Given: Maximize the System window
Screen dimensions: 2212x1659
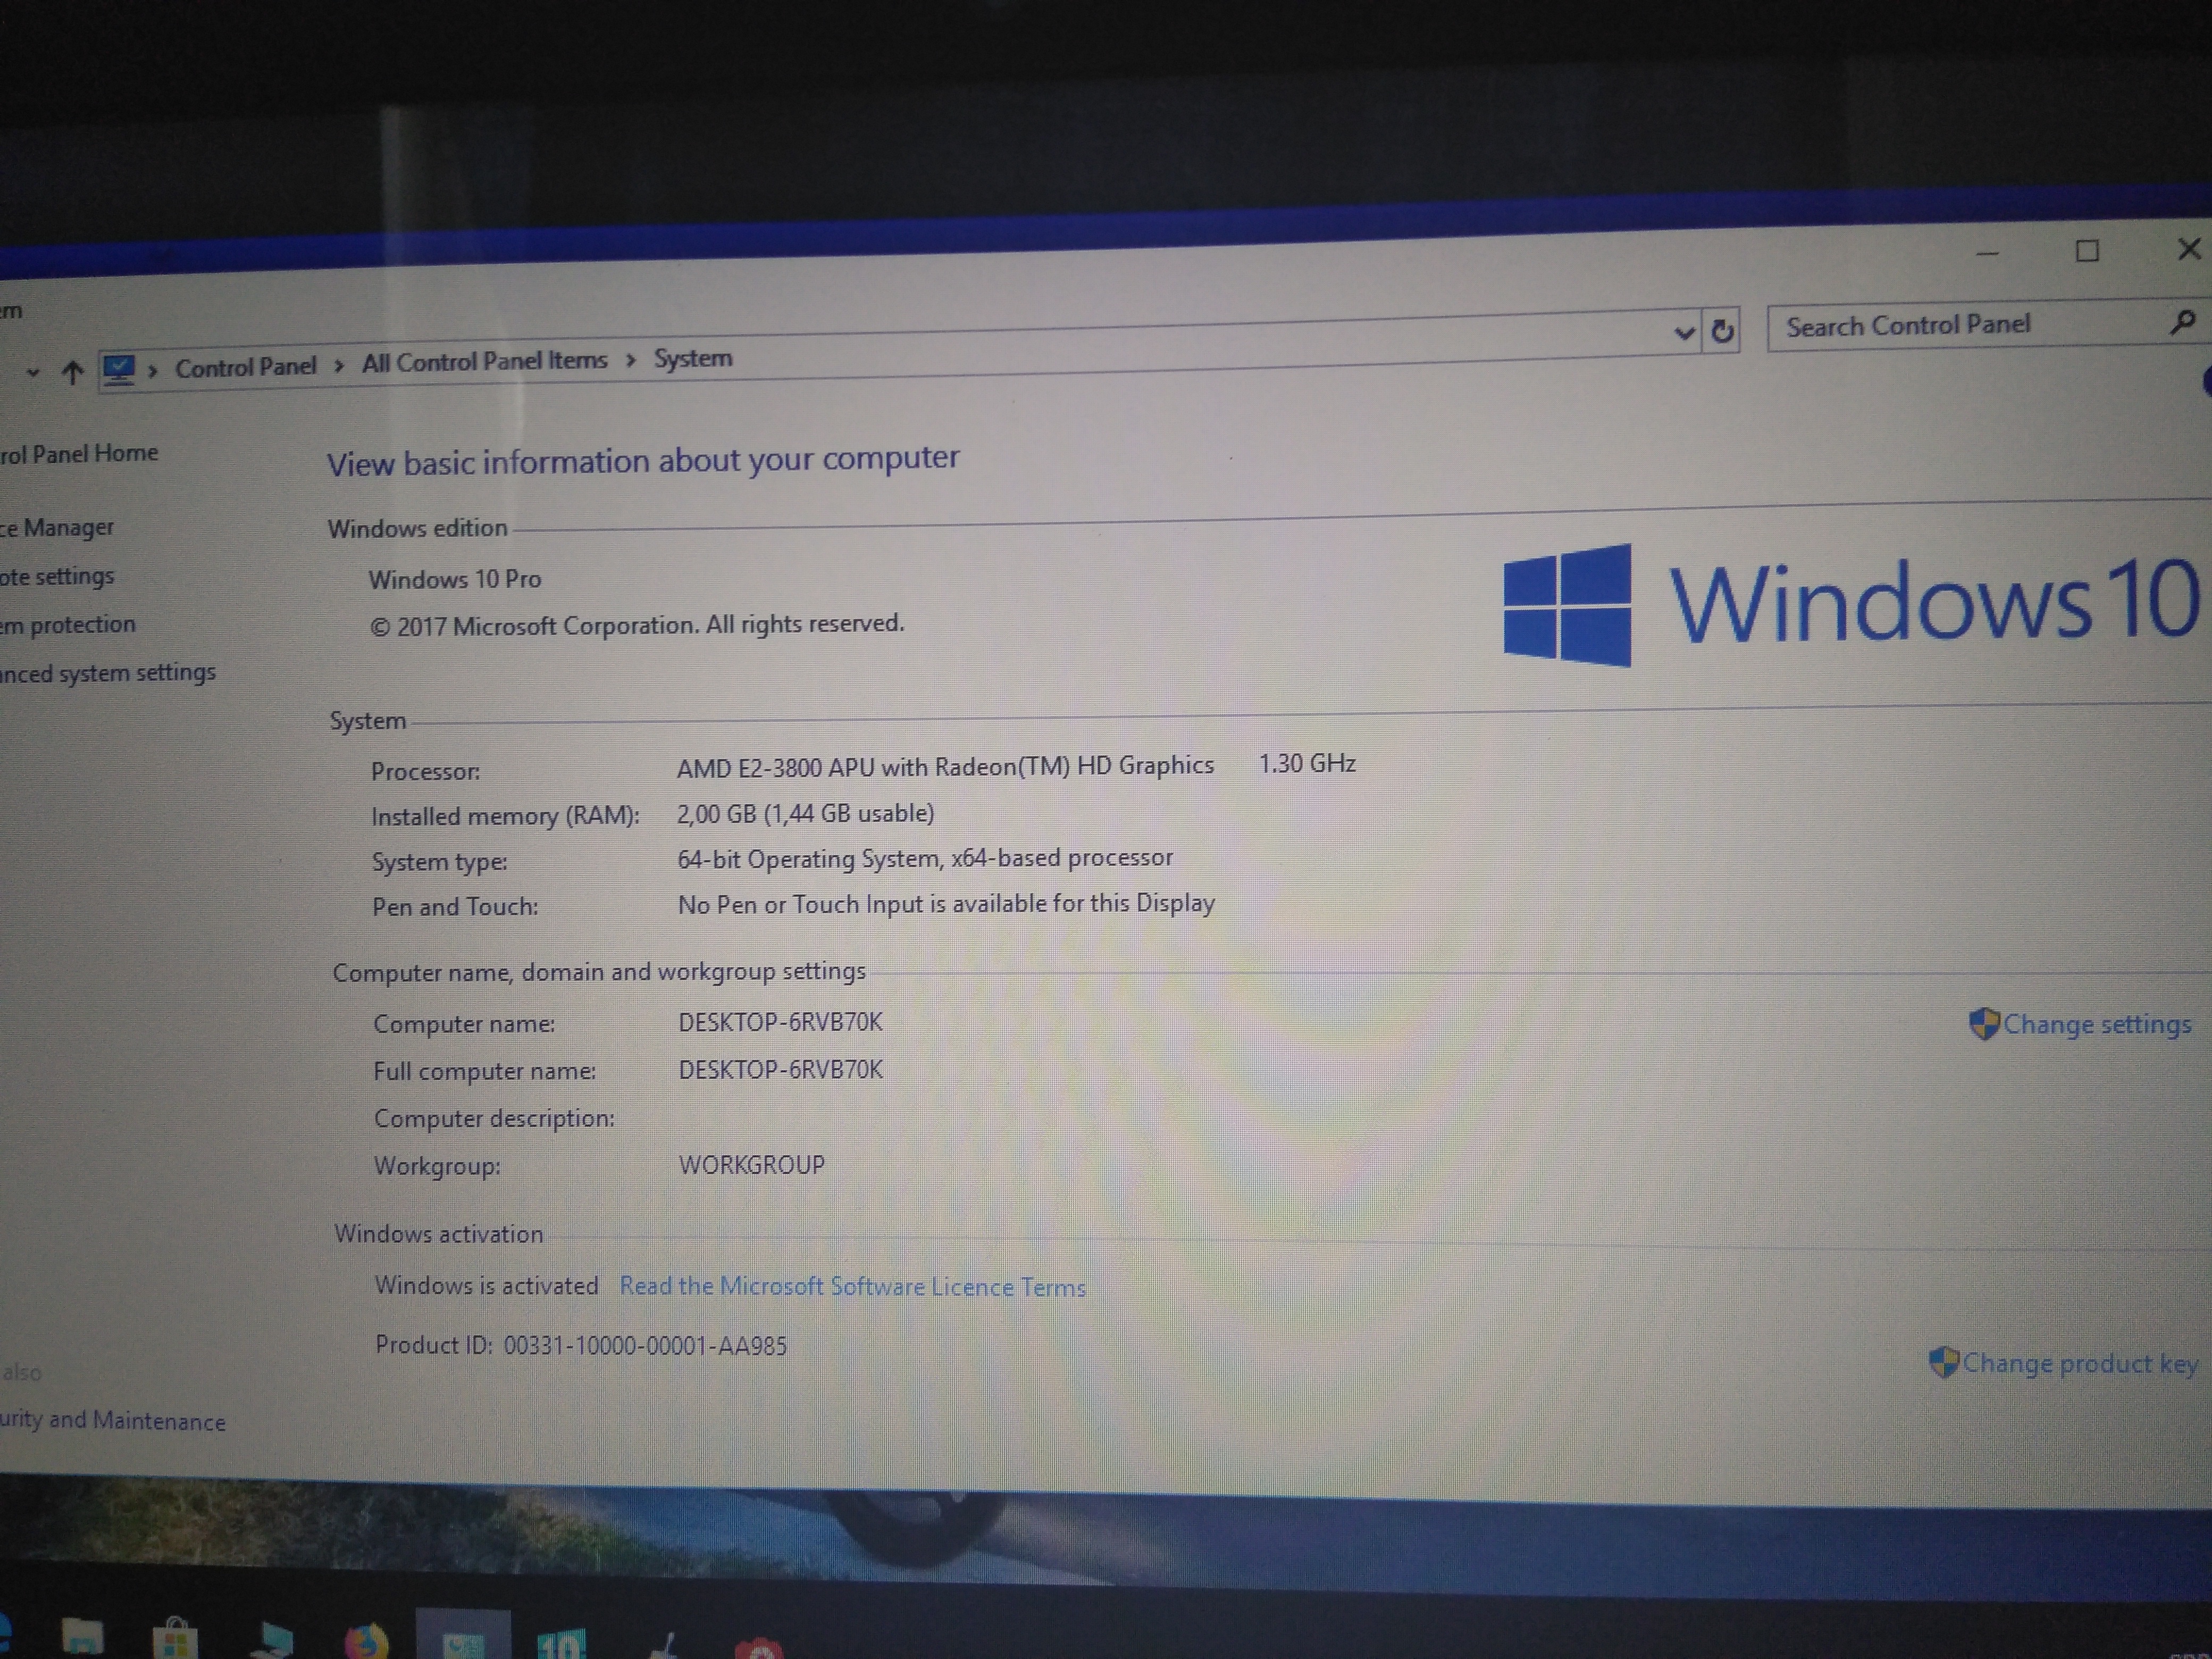Looking at the screenshot, I should pyautogui.click(x=2087, y=251).
